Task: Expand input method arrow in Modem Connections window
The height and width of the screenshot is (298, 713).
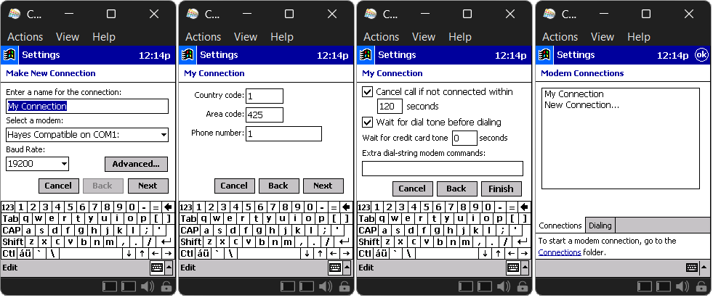Action: pos(704,267)
